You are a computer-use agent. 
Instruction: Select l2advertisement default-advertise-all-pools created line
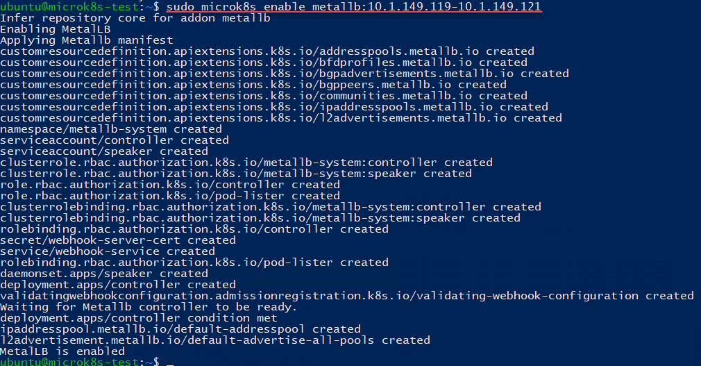[x=215, y=340]
